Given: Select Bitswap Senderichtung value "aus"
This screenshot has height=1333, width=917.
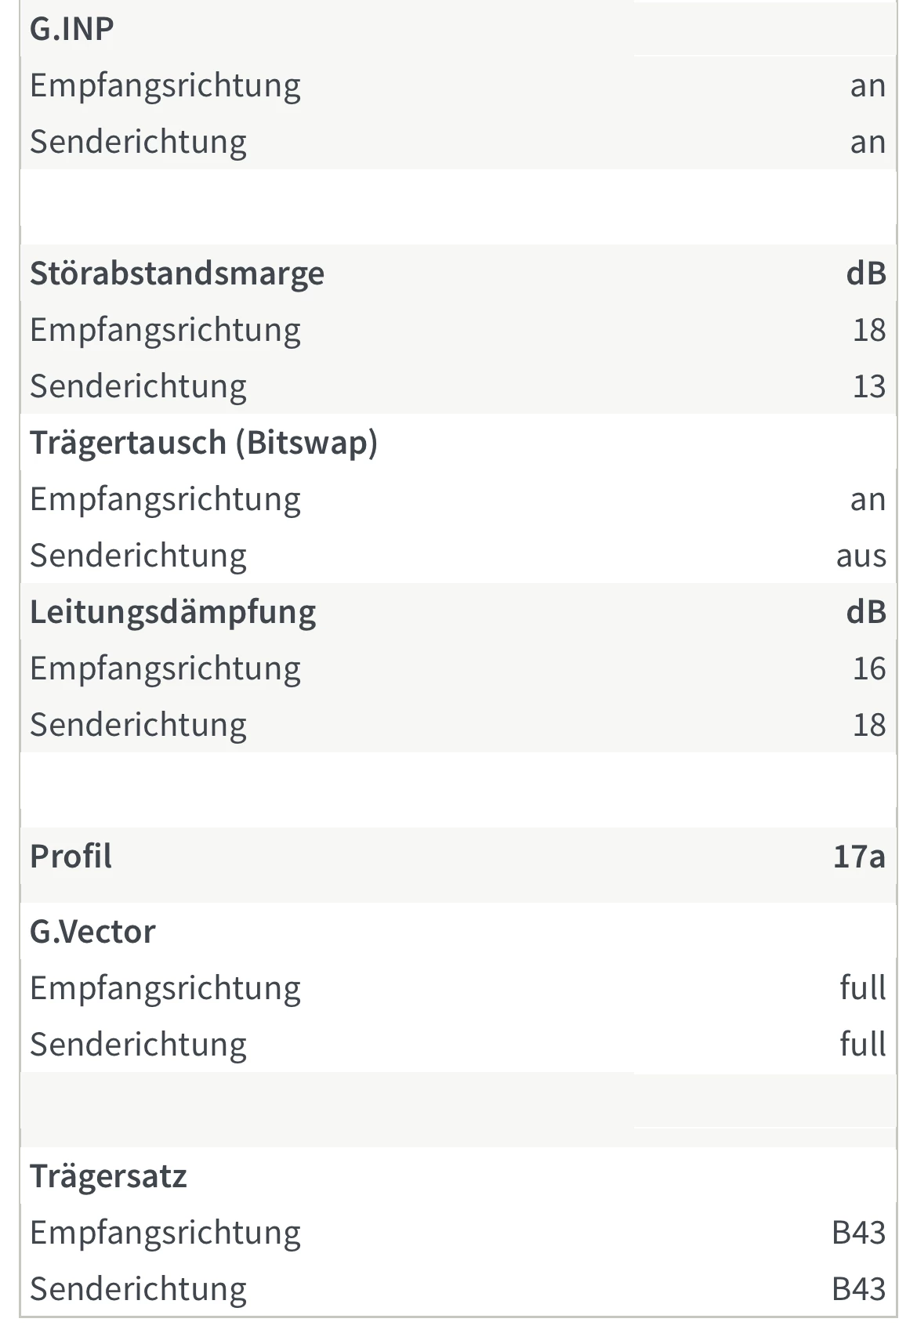Looking at the screenshot, I should pyautogui.click(x=861, y=556).
